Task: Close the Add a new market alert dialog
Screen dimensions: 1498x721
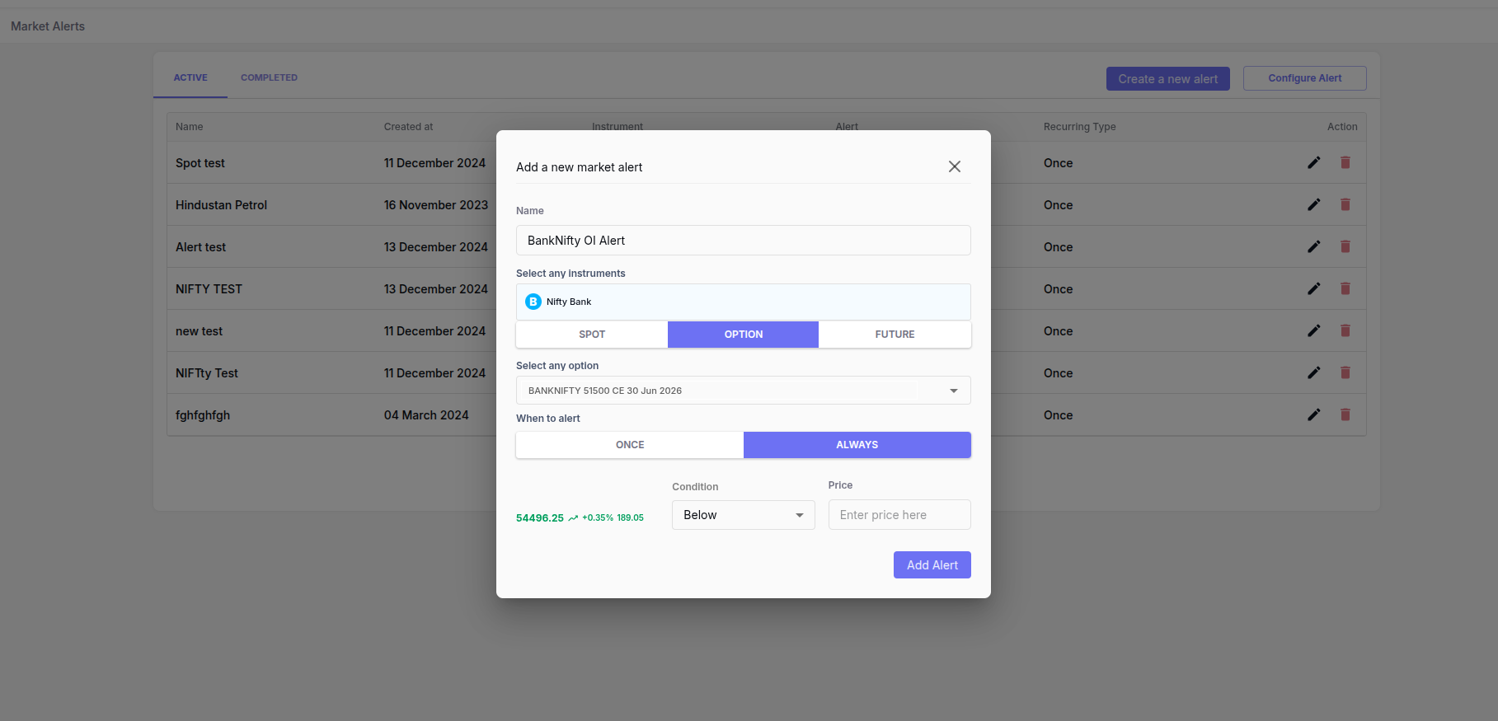Action: pyautogui.click(x=955, y=166)
